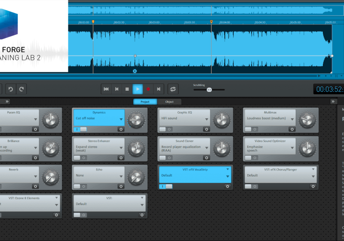Click the Undo arrow icon

11,89
